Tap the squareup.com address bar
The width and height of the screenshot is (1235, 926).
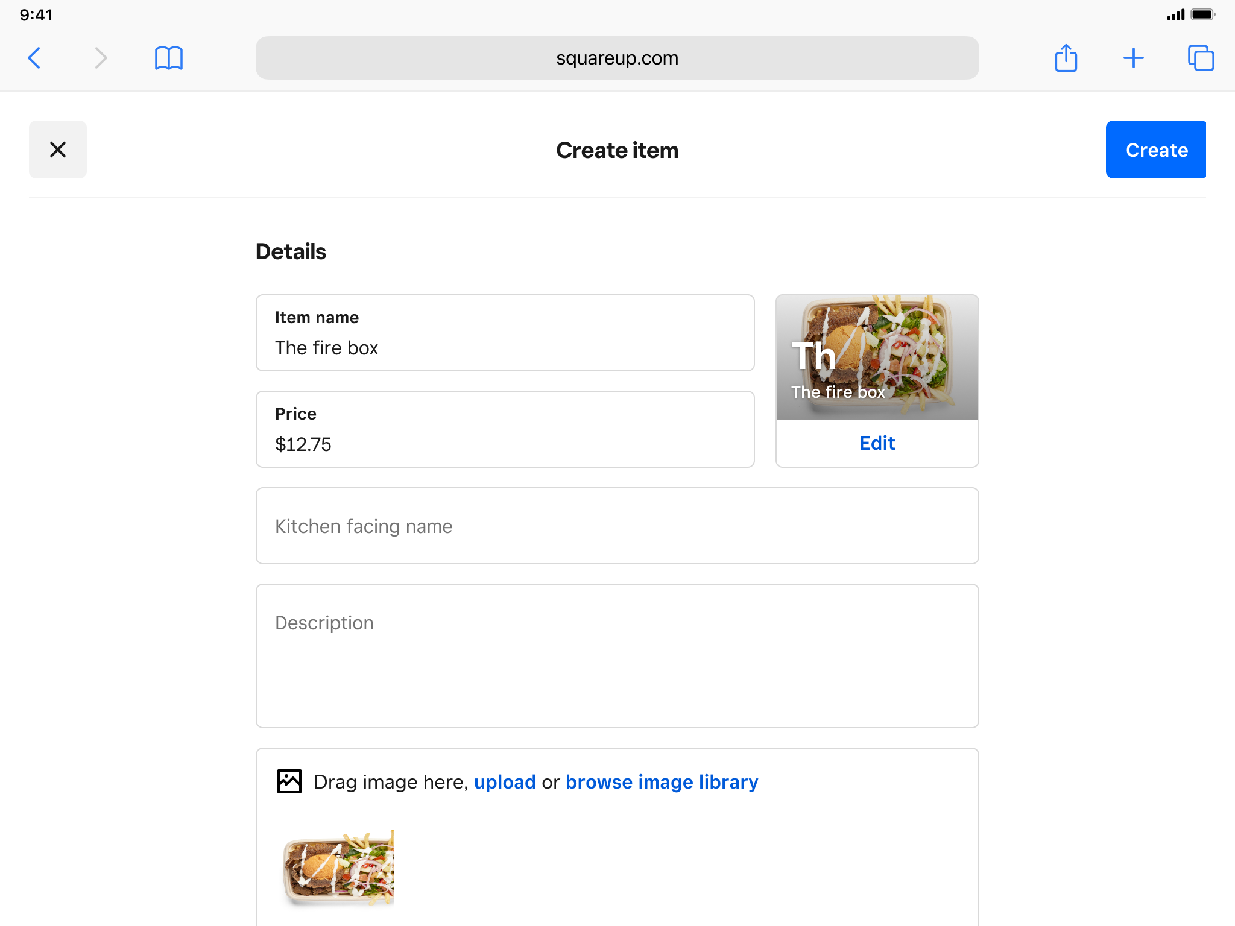[x=617, y=58]
